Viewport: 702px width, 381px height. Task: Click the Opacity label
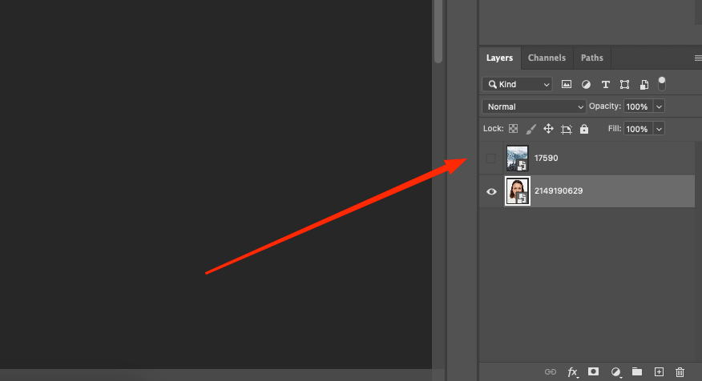tap(605, 106)
